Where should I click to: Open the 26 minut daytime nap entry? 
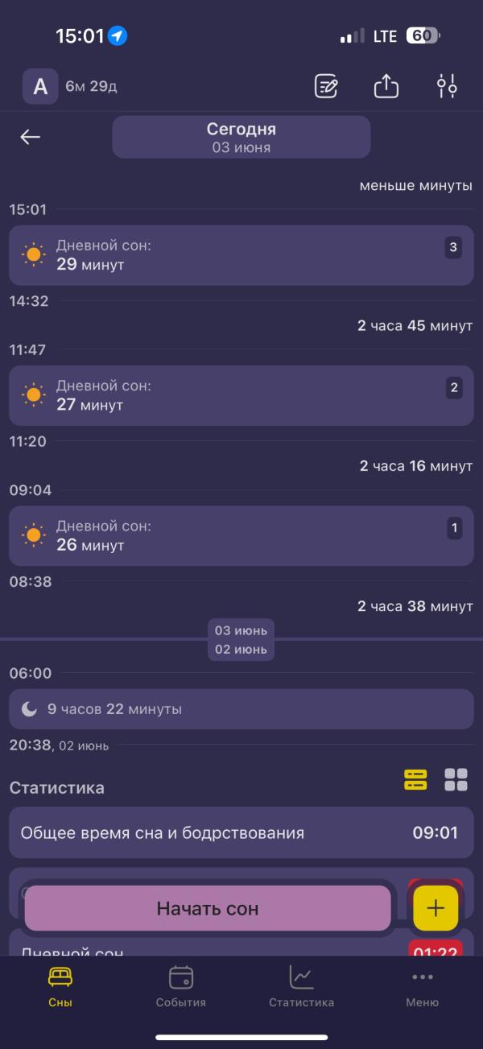pyautogui.click(x=242, y=535)
